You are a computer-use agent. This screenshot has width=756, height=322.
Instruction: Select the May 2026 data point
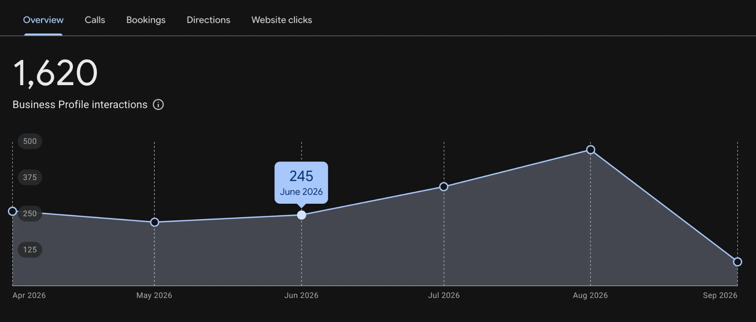155,222
